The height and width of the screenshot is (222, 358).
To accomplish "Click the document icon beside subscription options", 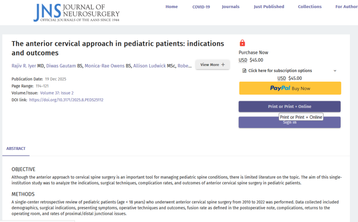I will [244, 71].
